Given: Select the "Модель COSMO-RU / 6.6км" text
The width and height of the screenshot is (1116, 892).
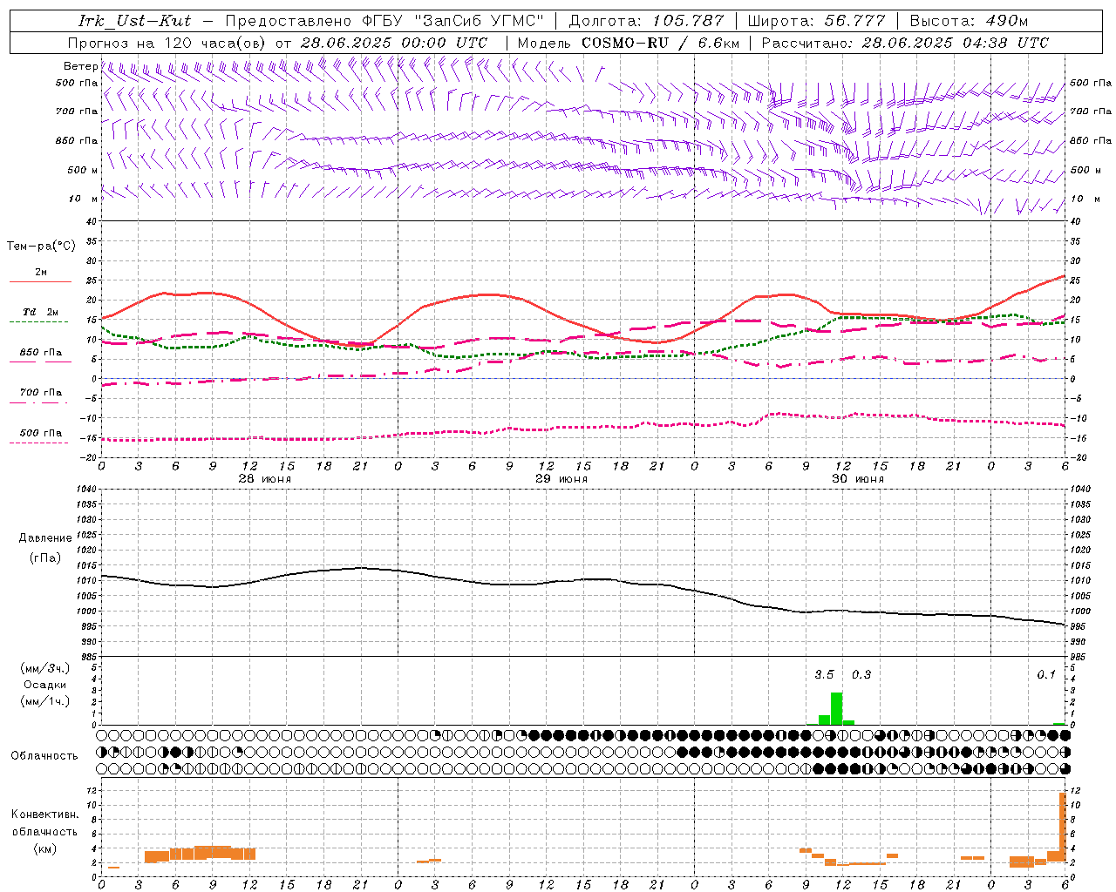Looking at the screenshot, I should click(629, 43).
